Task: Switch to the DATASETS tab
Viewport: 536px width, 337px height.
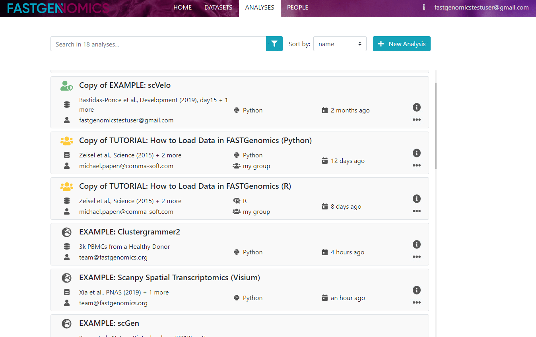Action: (218, 8)
